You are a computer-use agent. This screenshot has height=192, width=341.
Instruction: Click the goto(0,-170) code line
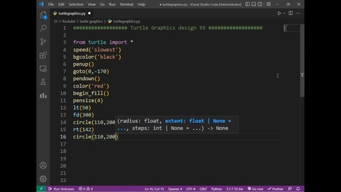(x=91, y=71)
